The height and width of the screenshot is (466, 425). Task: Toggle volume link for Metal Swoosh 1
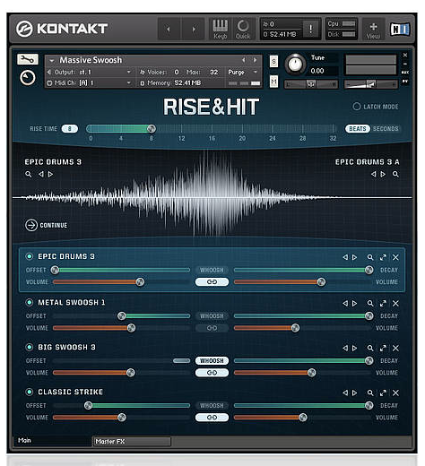212,328
